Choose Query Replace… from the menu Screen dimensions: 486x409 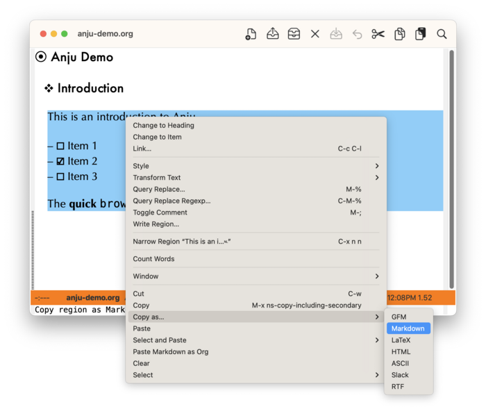pyautogui.click(x=256, y=189)
